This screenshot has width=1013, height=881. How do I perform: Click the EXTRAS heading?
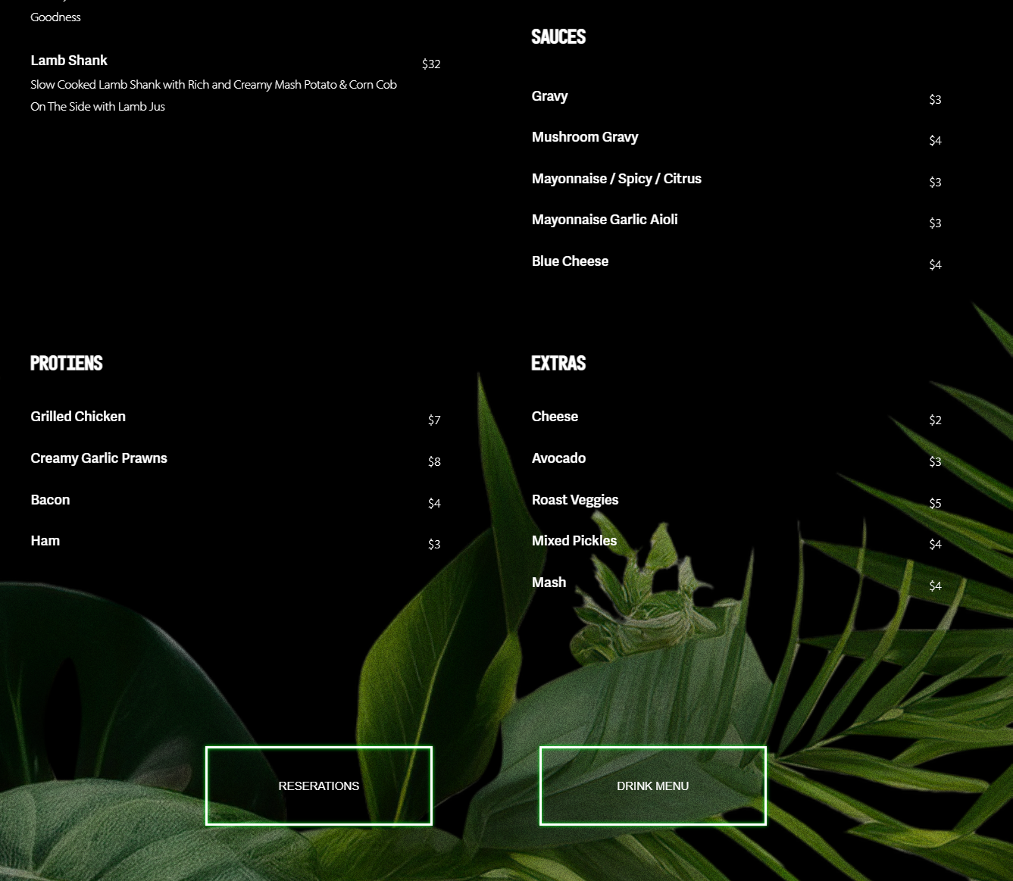(558, 363)
